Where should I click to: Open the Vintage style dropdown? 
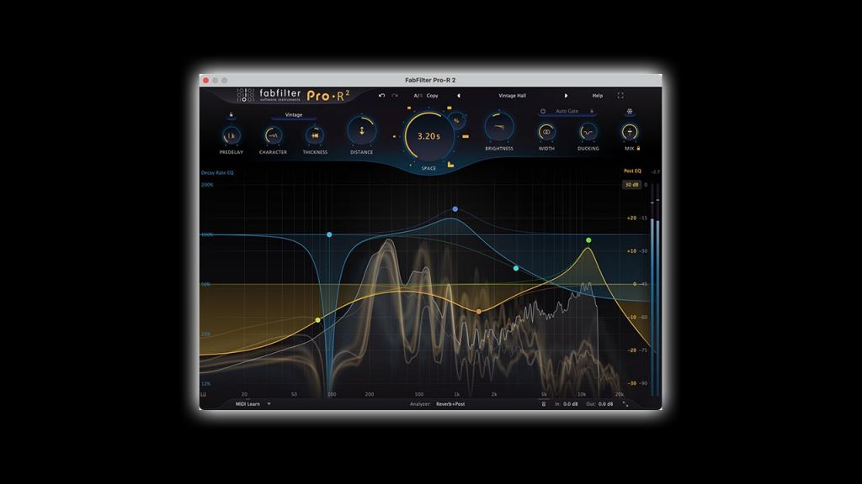coord(294,115)
